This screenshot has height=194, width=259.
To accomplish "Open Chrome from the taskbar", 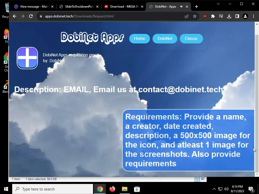I will (100, 189).
